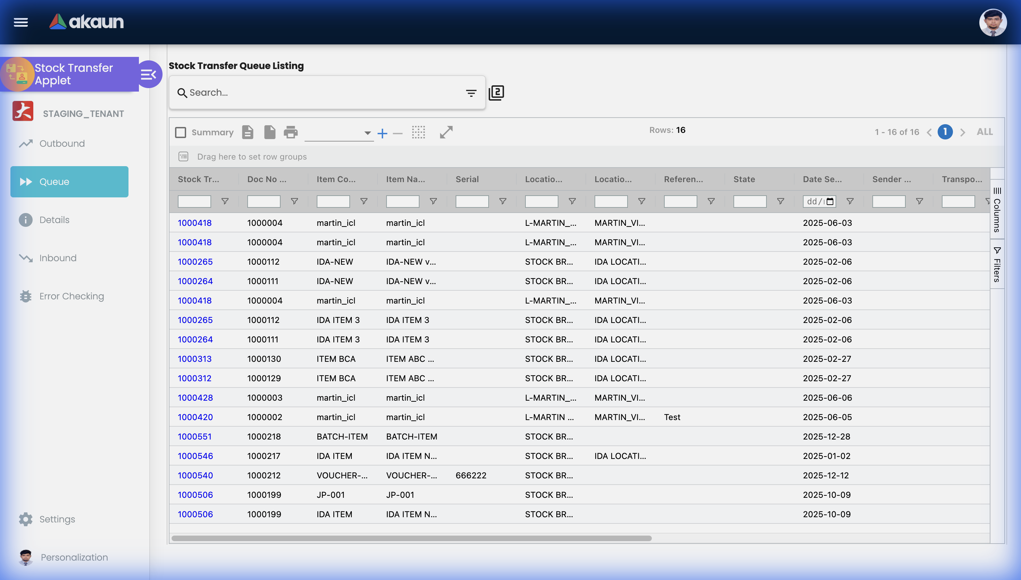This screenshot has width=1021, height=580.
Task: Print the queue listing
Action: (x=291, y=132)
